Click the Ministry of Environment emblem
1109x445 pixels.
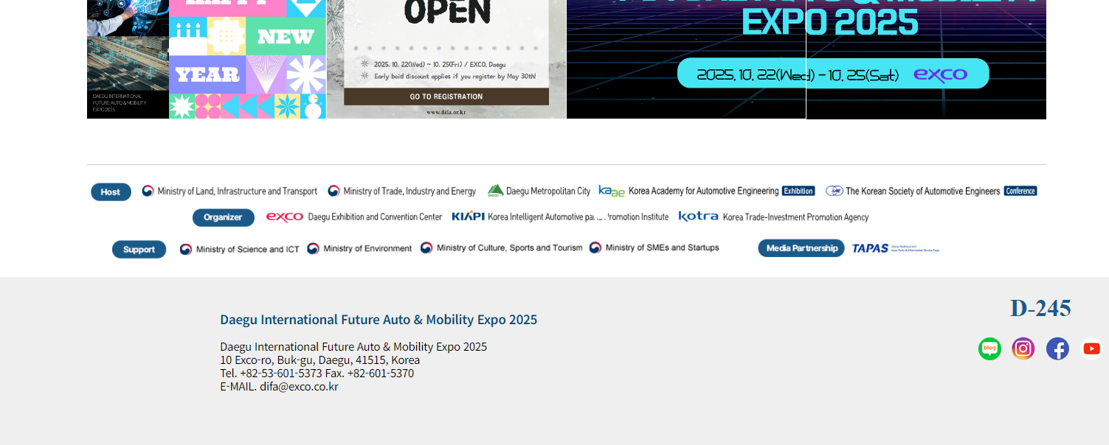tap(313, 248)
